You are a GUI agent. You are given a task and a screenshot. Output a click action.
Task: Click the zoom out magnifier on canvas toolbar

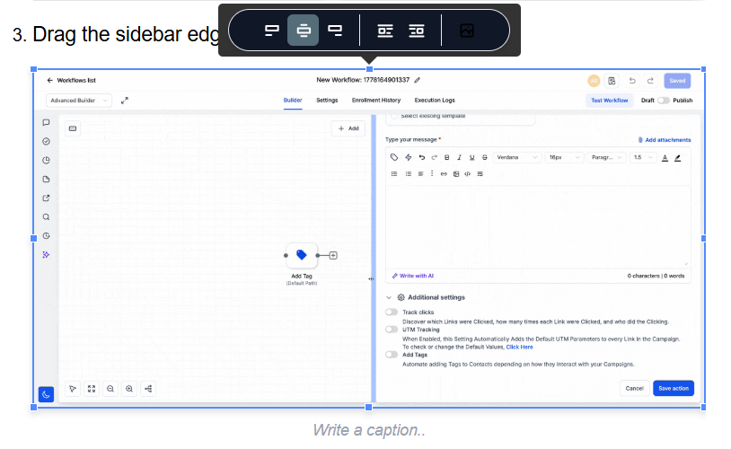(x=110, y=389)
